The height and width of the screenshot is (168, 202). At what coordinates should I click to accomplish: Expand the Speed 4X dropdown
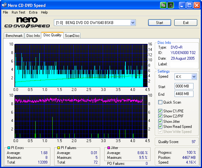pyautogui.click(x=194, y=77)
